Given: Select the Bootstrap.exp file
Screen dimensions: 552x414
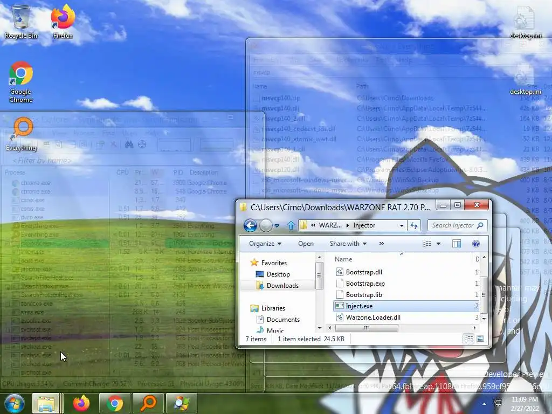Looking at the screenshot, I should [x=365, y=284].
